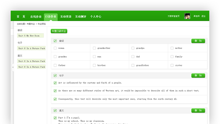Click the 布置口语作业 button
The width and height of the screenshot is (220, 124).
(59, 31)
